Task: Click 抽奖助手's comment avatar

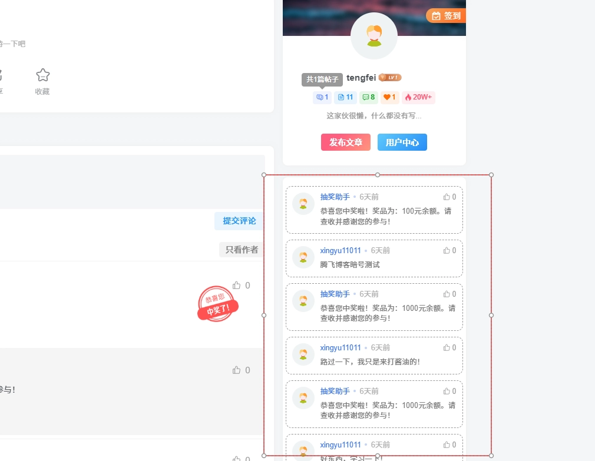Action: (x=303, y=203)
